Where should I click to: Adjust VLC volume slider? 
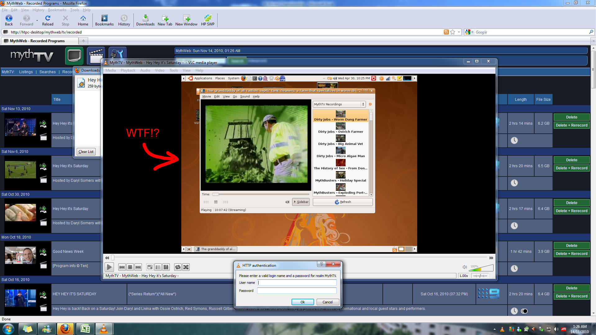[x=481, y=267]
